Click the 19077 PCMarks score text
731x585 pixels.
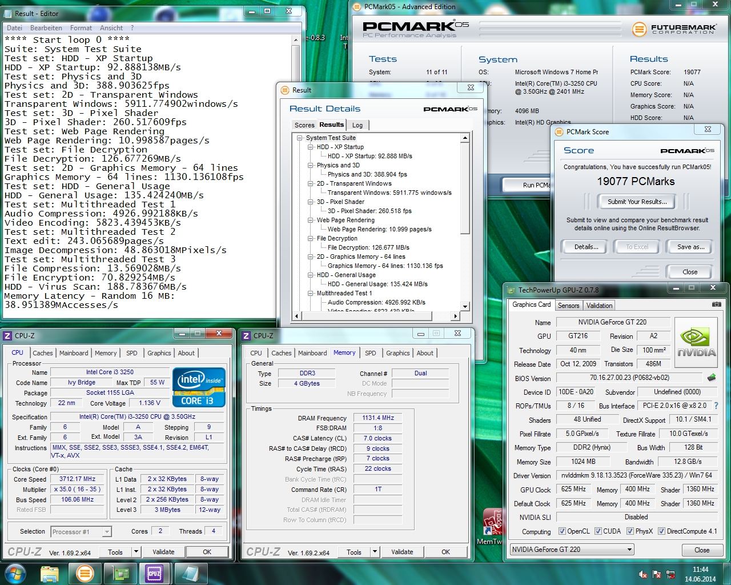[636, 182]
